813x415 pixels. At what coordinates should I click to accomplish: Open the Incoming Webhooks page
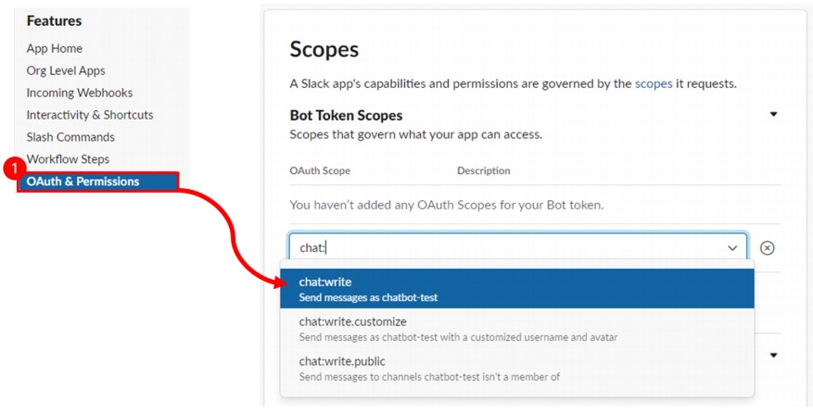80,93
